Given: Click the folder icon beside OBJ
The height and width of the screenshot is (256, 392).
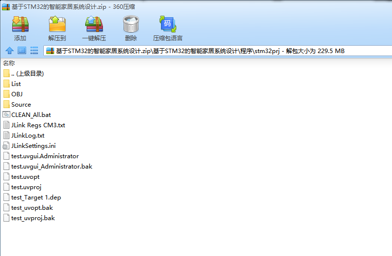Looking at the screenshot, I should point(7,94).
